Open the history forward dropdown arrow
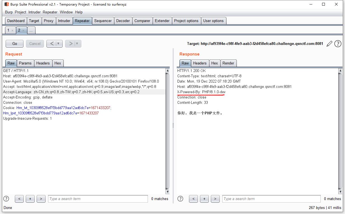Screen dimensions: 345x214 77,44
